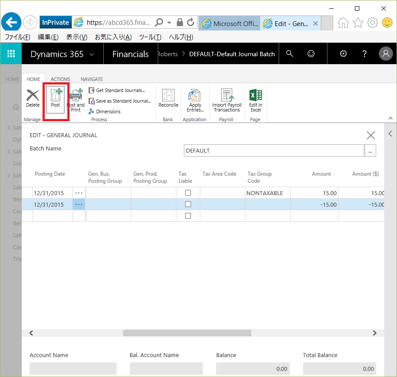Image resolution: width=397 pixels, height=377 pixels.
Task: Expand the side pane left chevron
Action: click(390, 134)
